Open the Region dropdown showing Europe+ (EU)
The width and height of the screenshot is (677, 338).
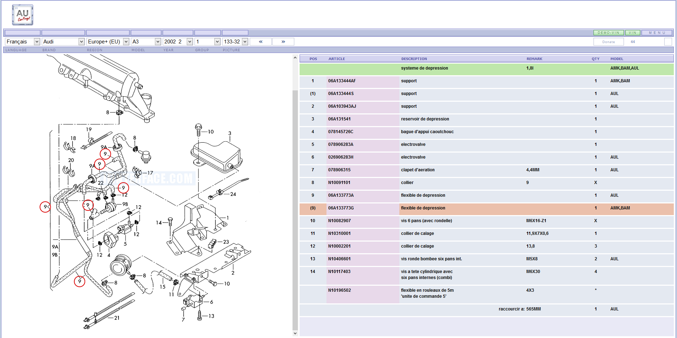point(108,42)
